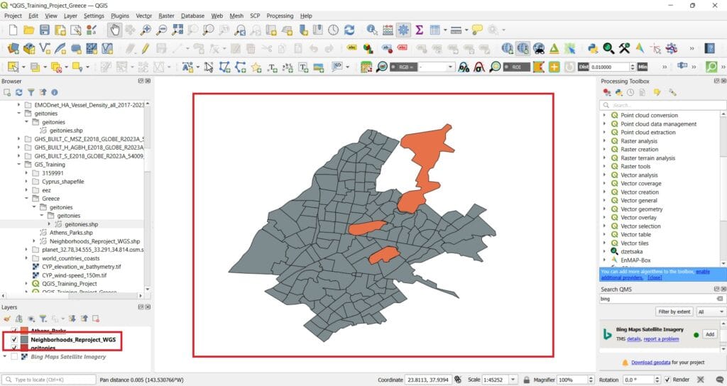Screen dimensions: 727x386
Task: Click the close link in toolbox notice
Action: [655, 277]
